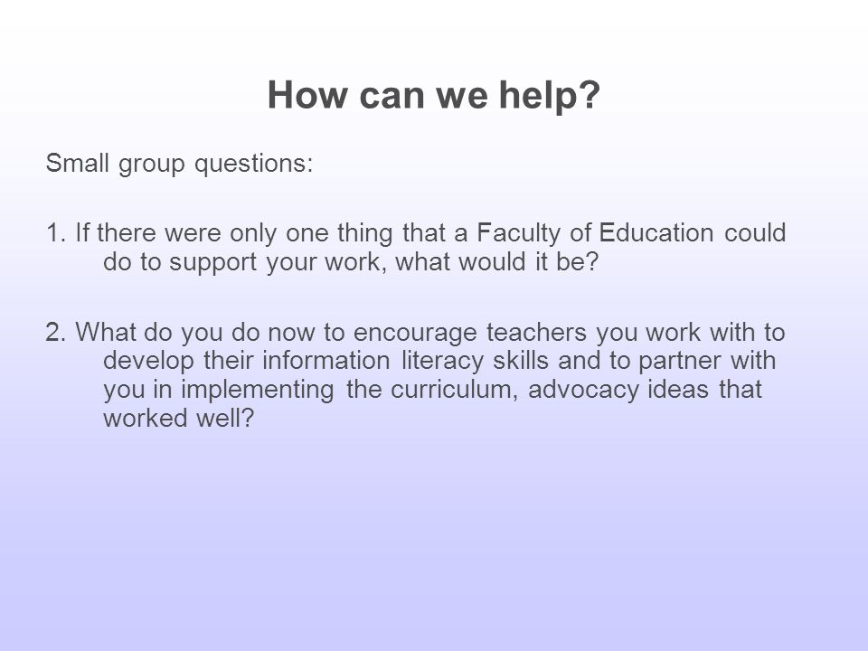Select the number '2.' of the second question
Image resolution: width=868 pixels, height=651 pixels.
[x=56, y=332]
